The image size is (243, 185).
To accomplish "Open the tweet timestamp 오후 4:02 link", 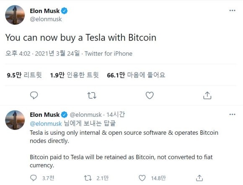I will coord(42,54).
